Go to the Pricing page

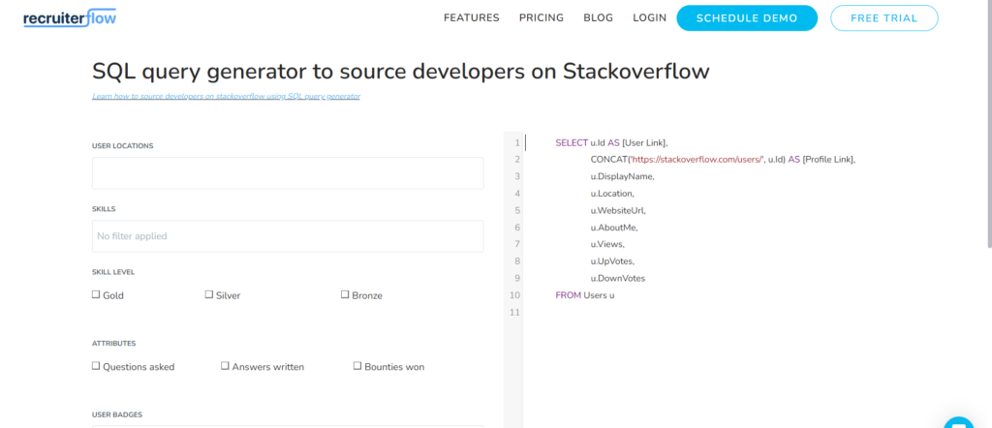pos(542,18)
